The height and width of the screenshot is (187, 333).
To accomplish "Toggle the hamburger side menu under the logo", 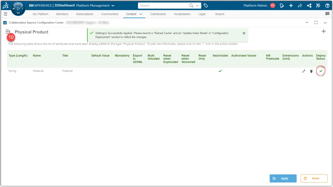I will (x=6, y=14).
